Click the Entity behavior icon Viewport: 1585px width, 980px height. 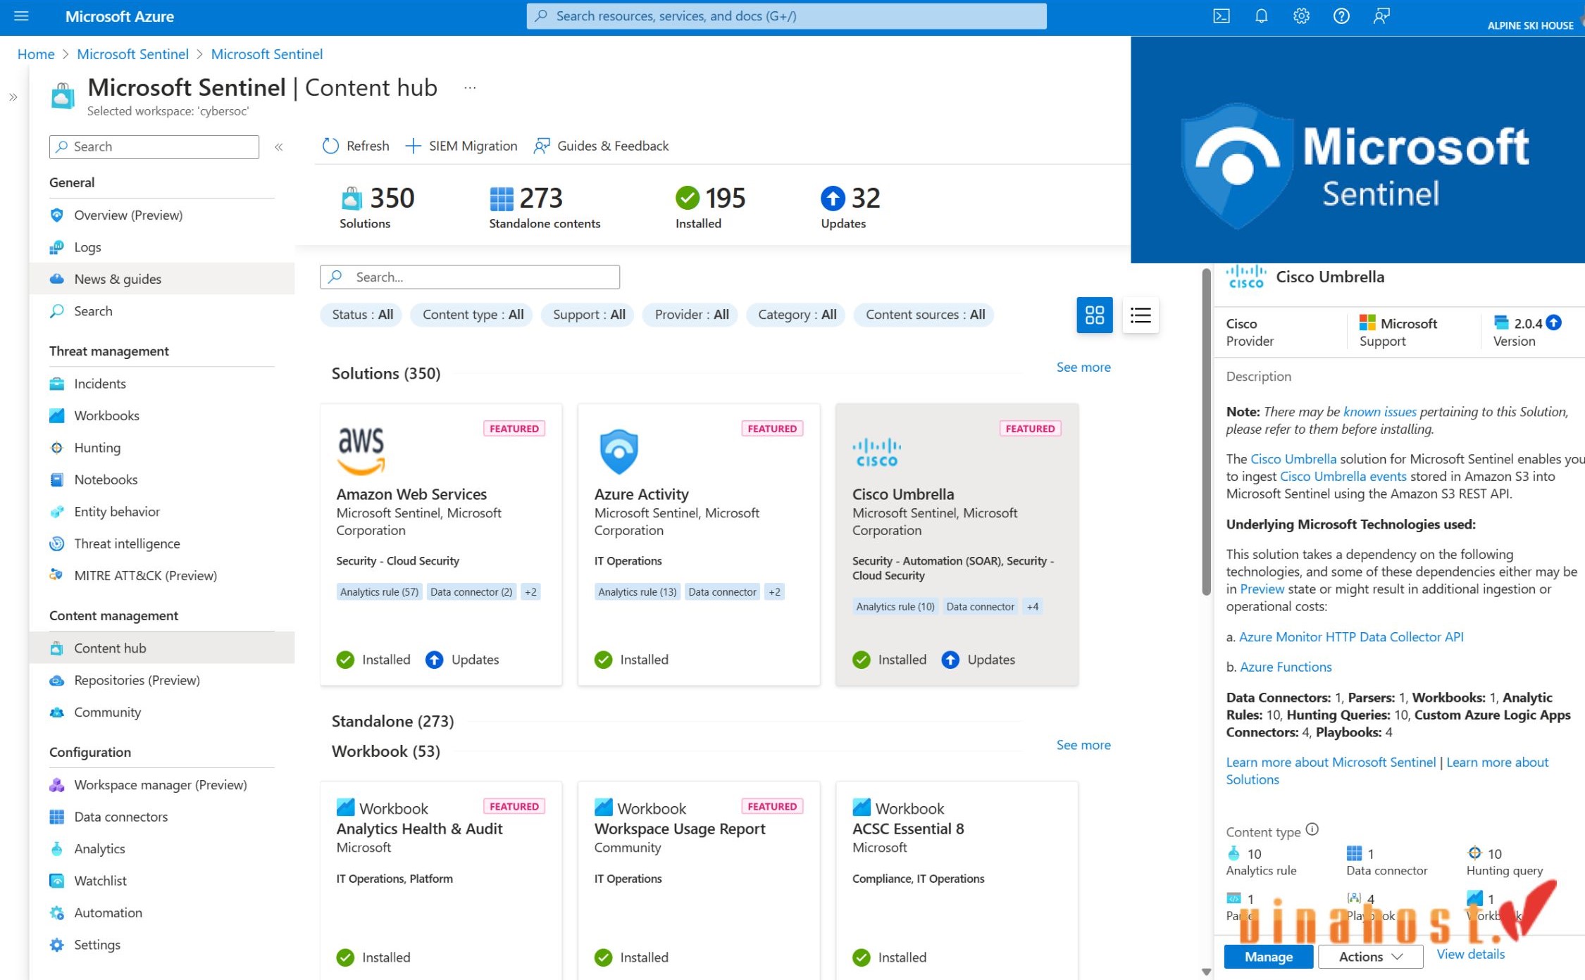57,512
